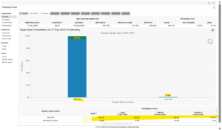Open the chart hamburger menu
This screenshot has width=222, height=130.
click(213, 30)
